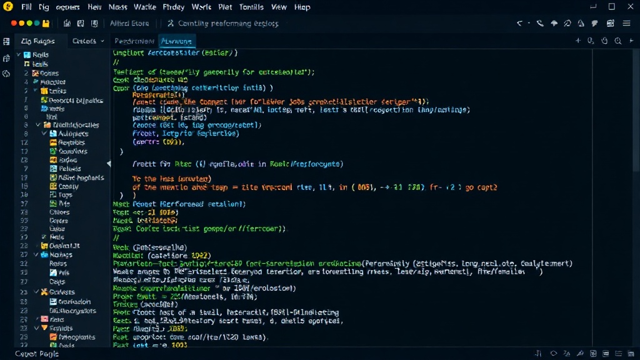Screen dimensions: 640x360
Task: Collapse the 'Rails' root tree node
Action: [x=18, y=55]
